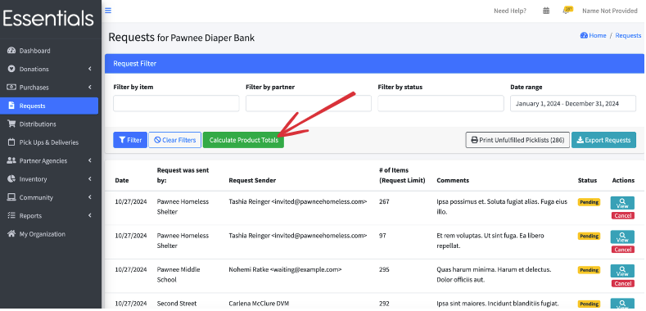Viewport: 646px width, 311px height.
Task: Cancel the 267-item Pawnee Homeless Shelter request
Action: [x=622, y=215]
